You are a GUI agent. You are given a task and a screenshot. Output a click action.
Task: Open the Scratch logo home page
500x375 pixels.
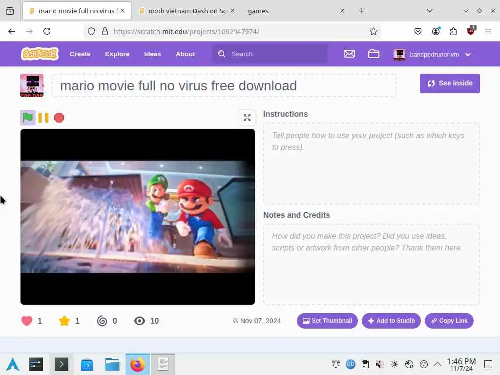click(40, 54)
